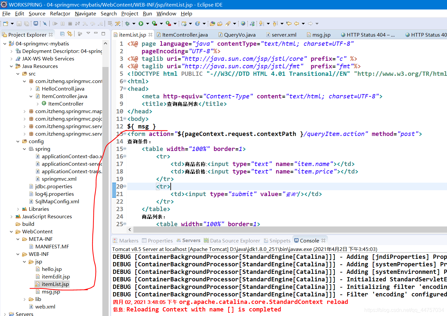Click the Run External Tools icon
This screenshot has width=447, height=316.
click(x=168, y=24)
